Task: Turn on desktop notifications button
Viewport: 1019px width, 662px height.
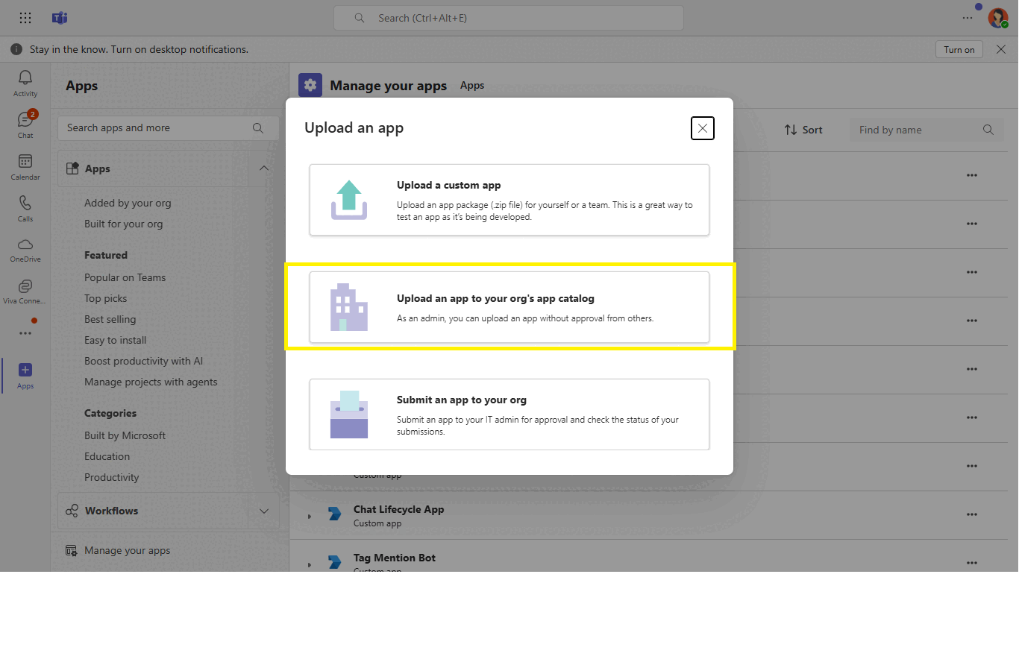Action: click(959, 49)
